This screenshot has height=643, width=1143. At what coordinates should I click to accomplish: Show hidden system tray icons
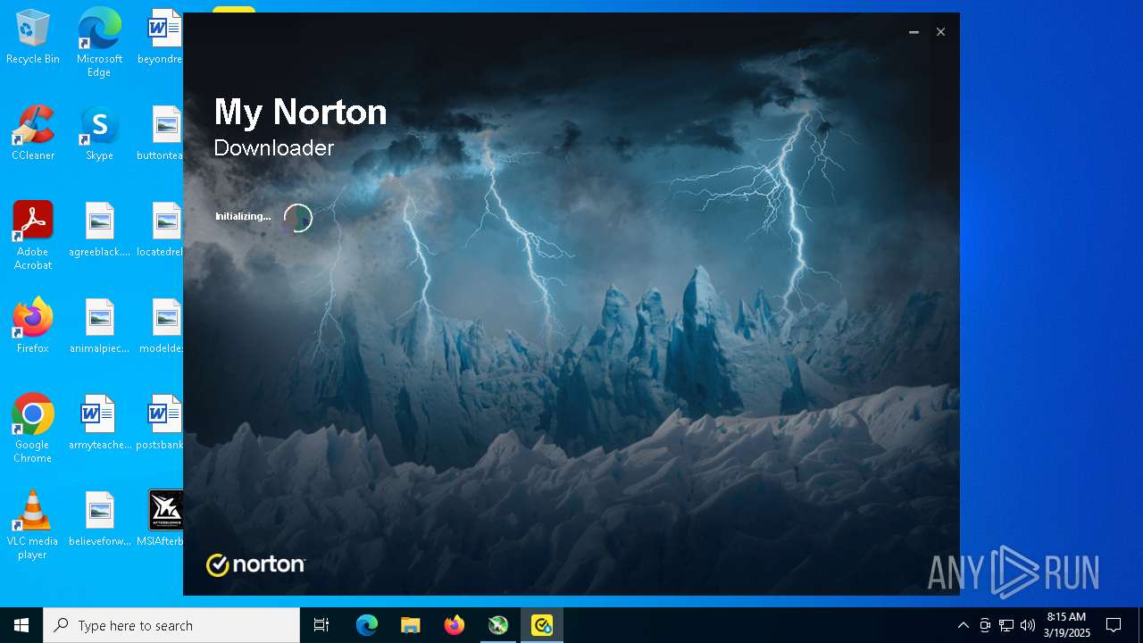click(x=963, y=625)
